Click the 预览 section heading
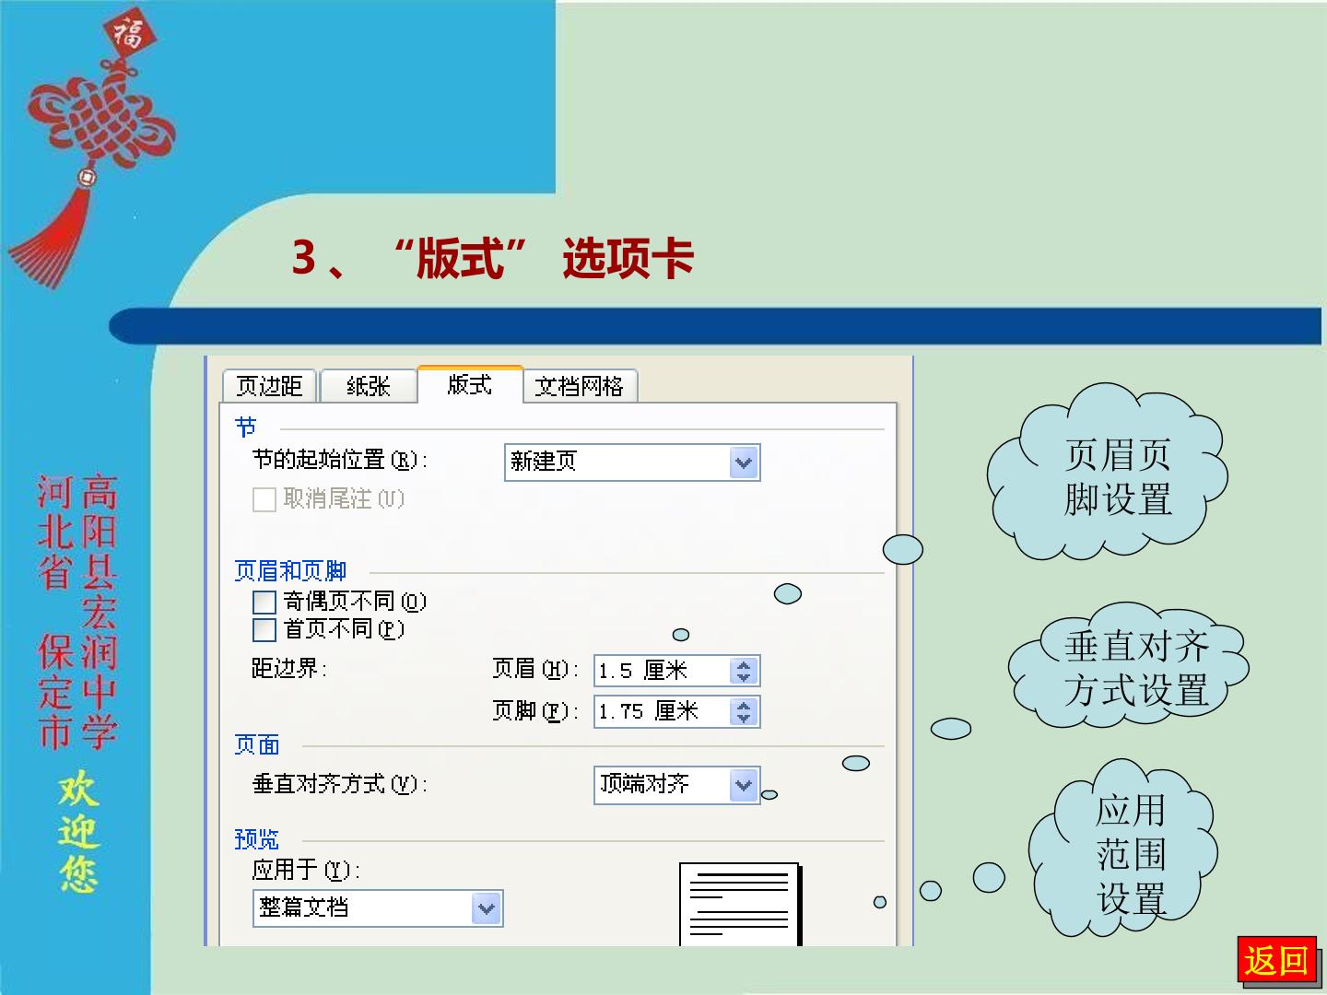Screen dimensions: 1327x995 [x=257, y=840]
